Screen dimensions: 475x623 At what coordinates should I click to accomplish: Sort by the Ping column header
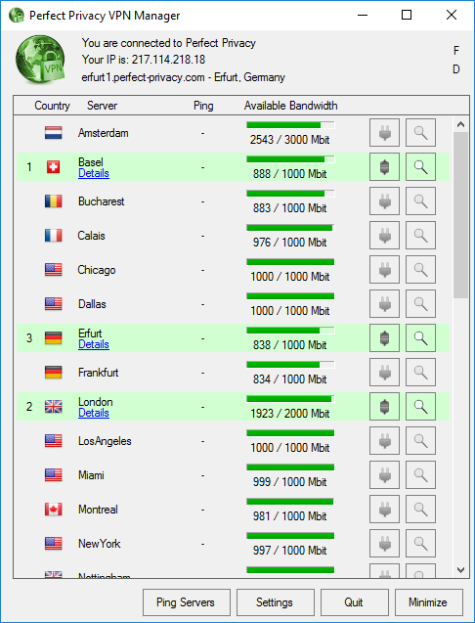coord(203,106)
